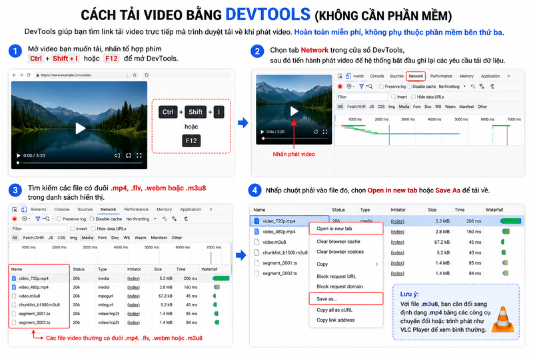Click small play icon beside 0:04 / 3:20
The height and width of the screenshot is (355, 533).
tap(262, 132)
